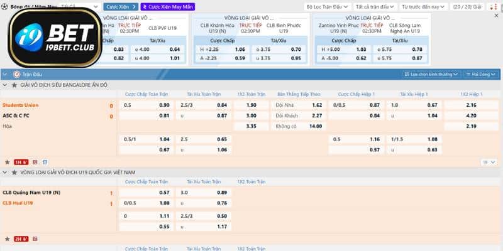Bet 1X2 full-time odds 3.00
The image size is (503, 251).
tap(251, 115)
